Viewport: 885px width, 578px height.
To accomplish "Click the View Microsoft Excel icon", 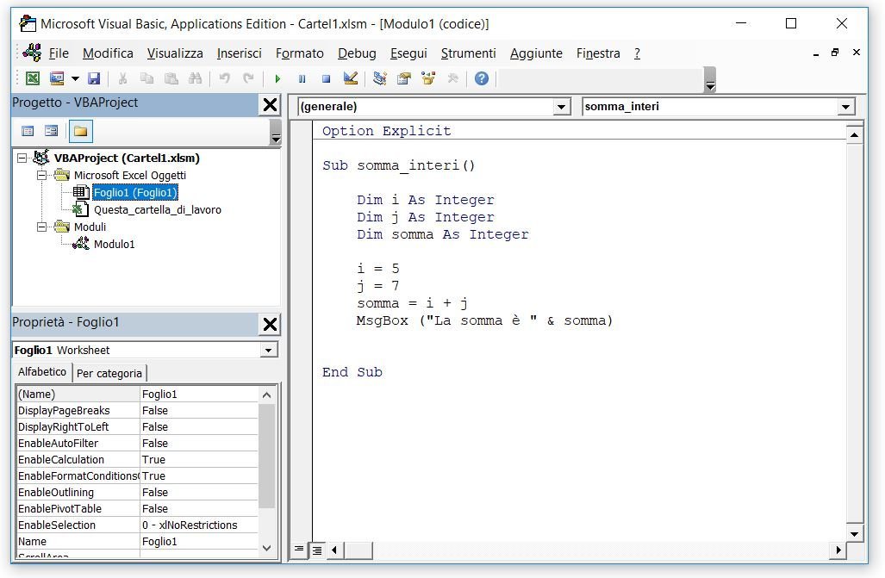I will pyautogui.click(x=33, y=78).
